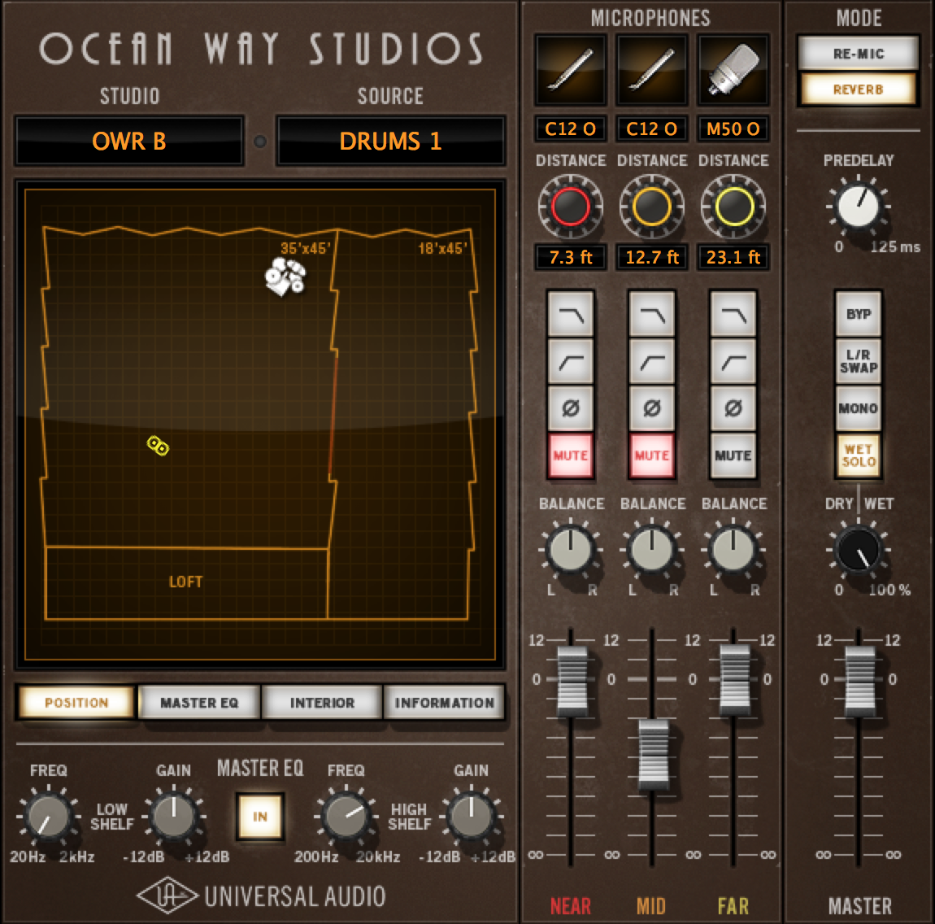The width and height of the screenshot is (935, 924).
Task: Open the NEAR mic type selector C12 O
Action: (571, 129)
